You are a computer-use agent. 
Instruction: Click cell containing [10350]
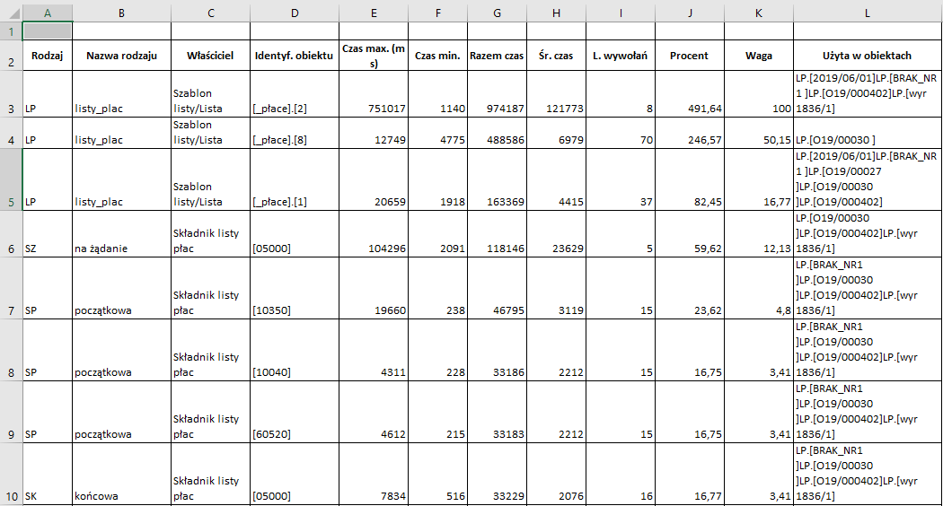click(295, 288)
